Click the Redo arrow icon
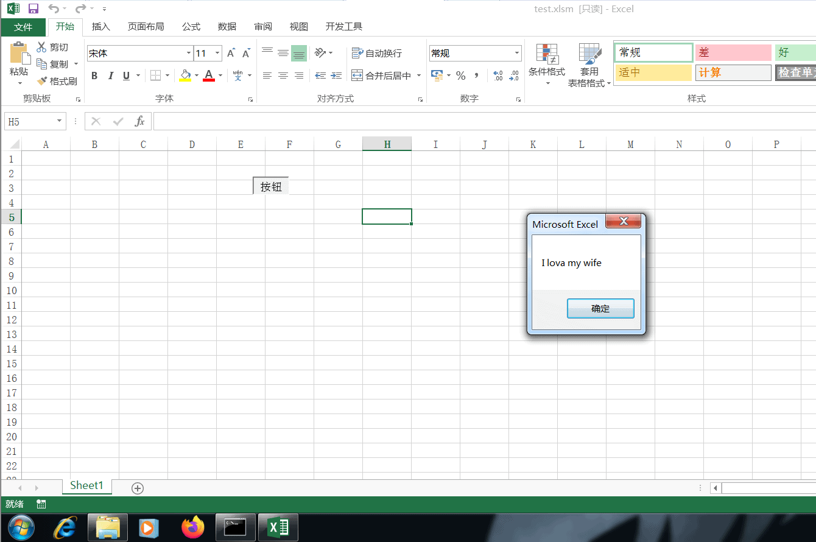The width and height of the screenshot is (816, 542). click(x=80, y=9)
